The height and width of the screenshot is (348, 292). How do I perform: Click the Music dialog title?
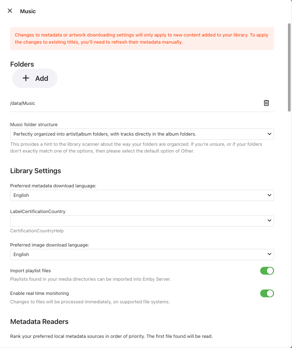tap(28, 11)
